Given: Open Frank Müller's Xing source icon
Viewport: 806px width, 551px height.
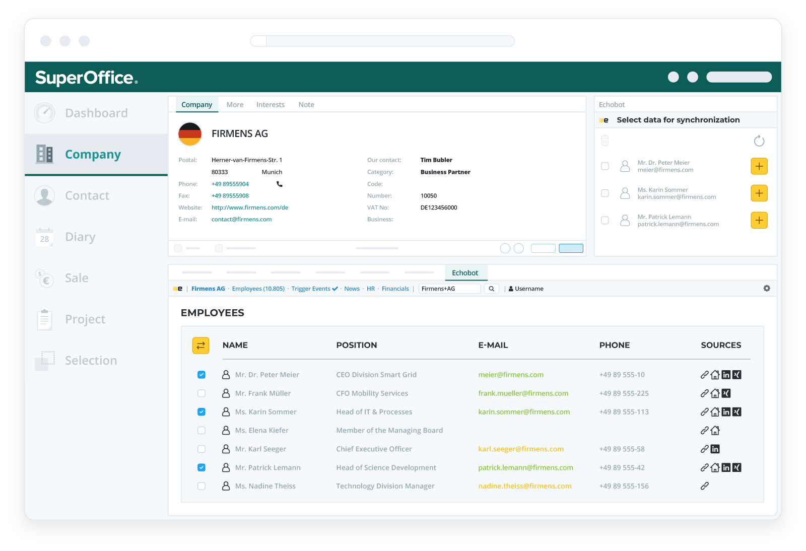Looking at the screenshot, I should [726, 393].
